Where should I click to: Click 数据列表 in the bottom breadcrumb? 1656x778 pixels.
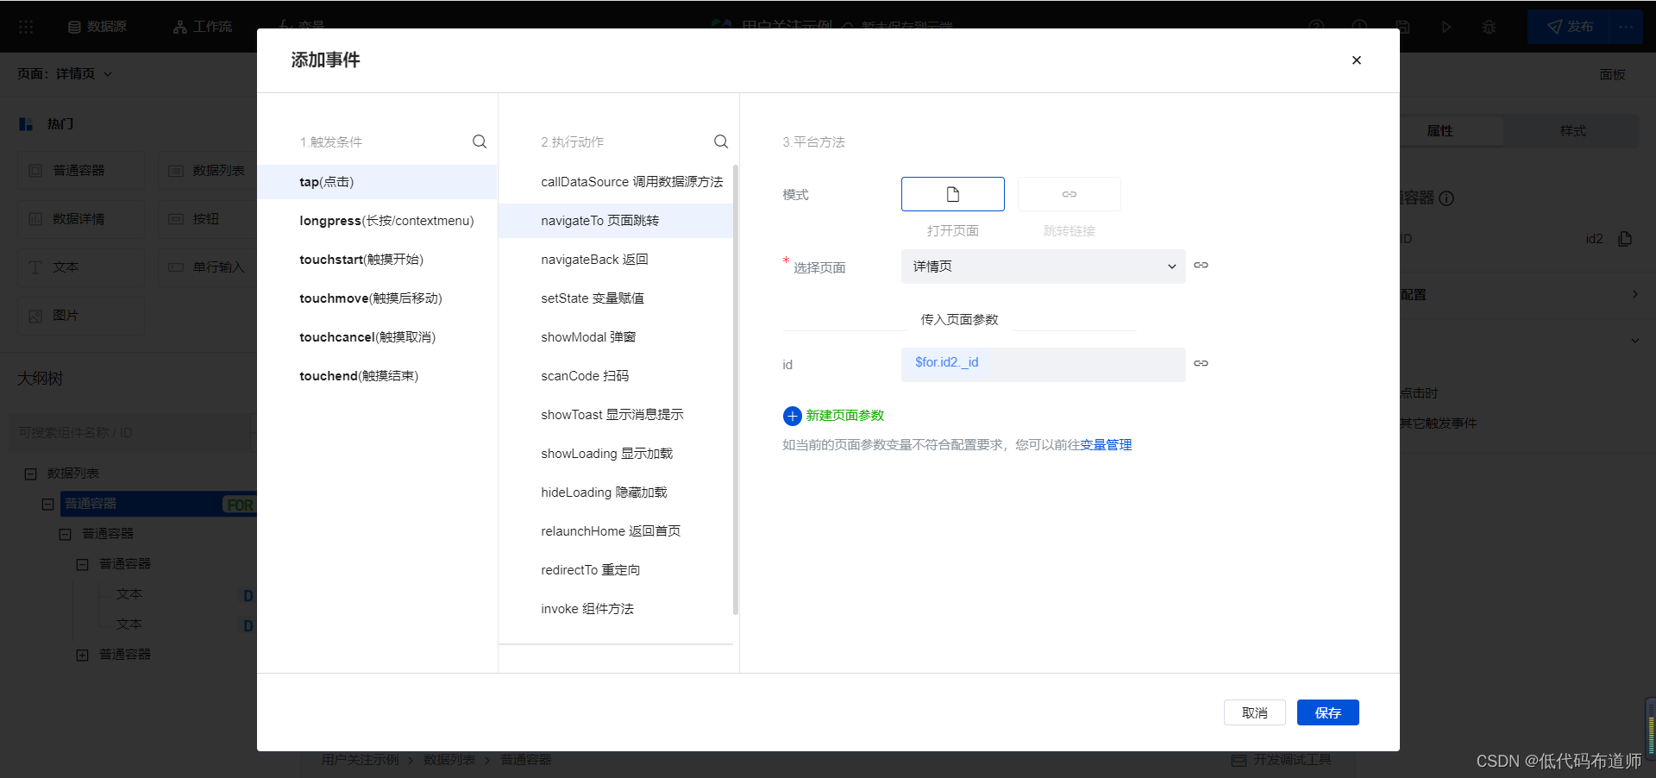point(449,760)
